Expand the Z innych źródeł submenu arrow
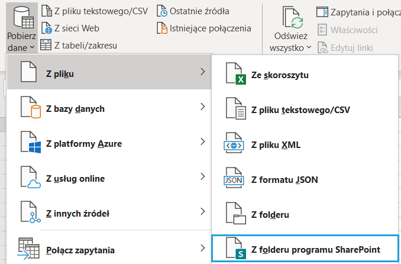401x264 pixels. [x=202, y=211]
